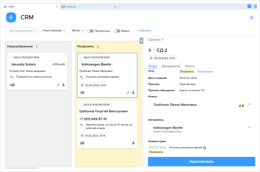Click VIN 3VWFP7AT8DM630954
260x172 pixels.
tap(167, 132)
